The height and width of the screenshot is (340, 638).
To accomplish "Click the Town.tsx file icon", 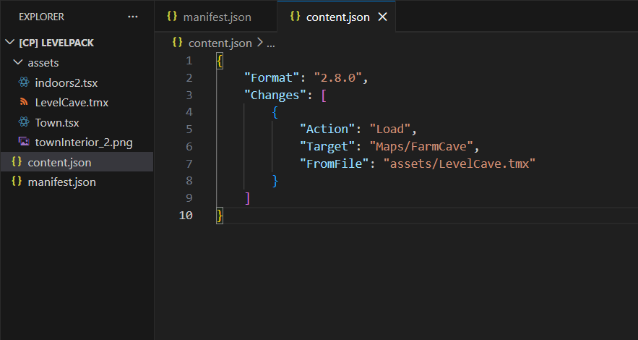I will tap(24, 122).
